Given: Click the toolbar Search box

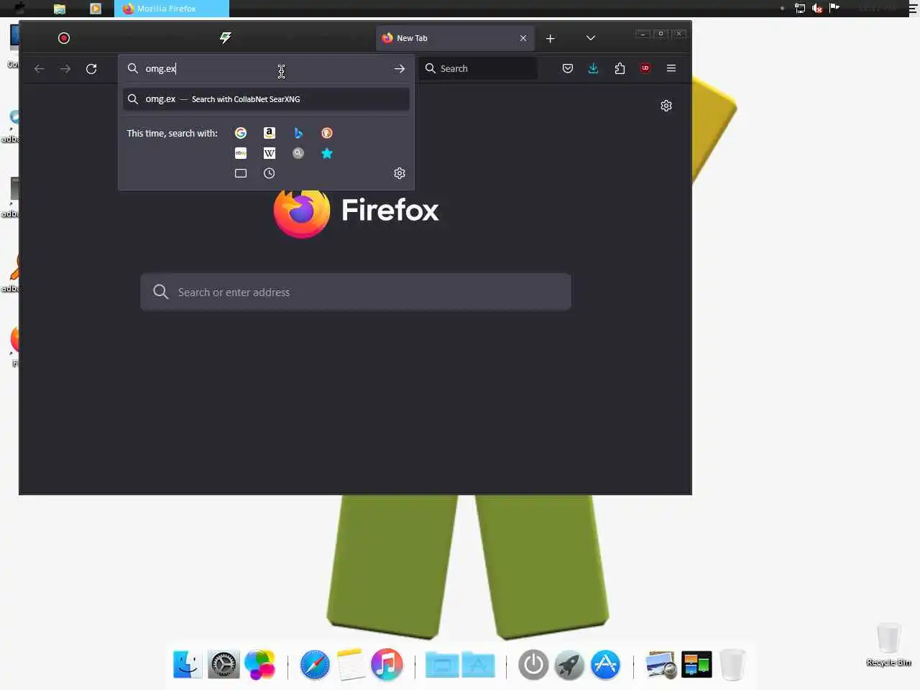Looking at the screenshot, I should [x=478, y=68].
